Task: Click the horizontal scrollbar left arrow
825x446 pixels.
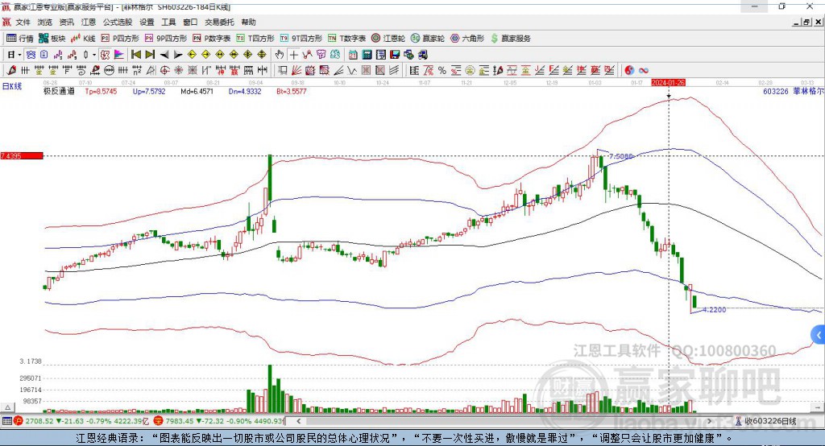Action: [299, 421]
